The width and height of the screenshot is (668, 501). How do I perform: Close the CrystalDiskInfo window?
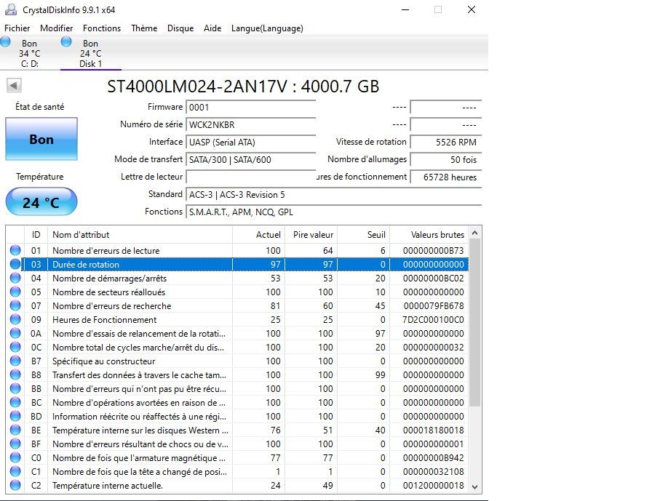click(472, 9)
